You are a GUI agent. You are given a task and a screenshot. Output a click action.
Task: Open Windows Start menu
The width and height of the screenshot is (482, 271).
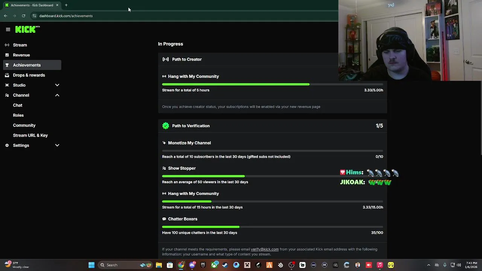(91, 265)
